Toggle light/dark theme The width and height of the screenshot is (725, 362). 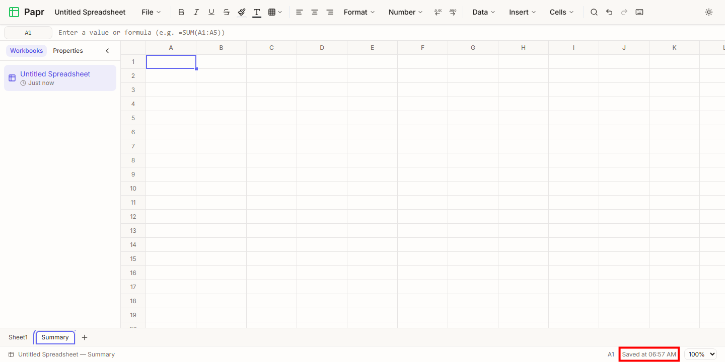click(x=709, y=12)
